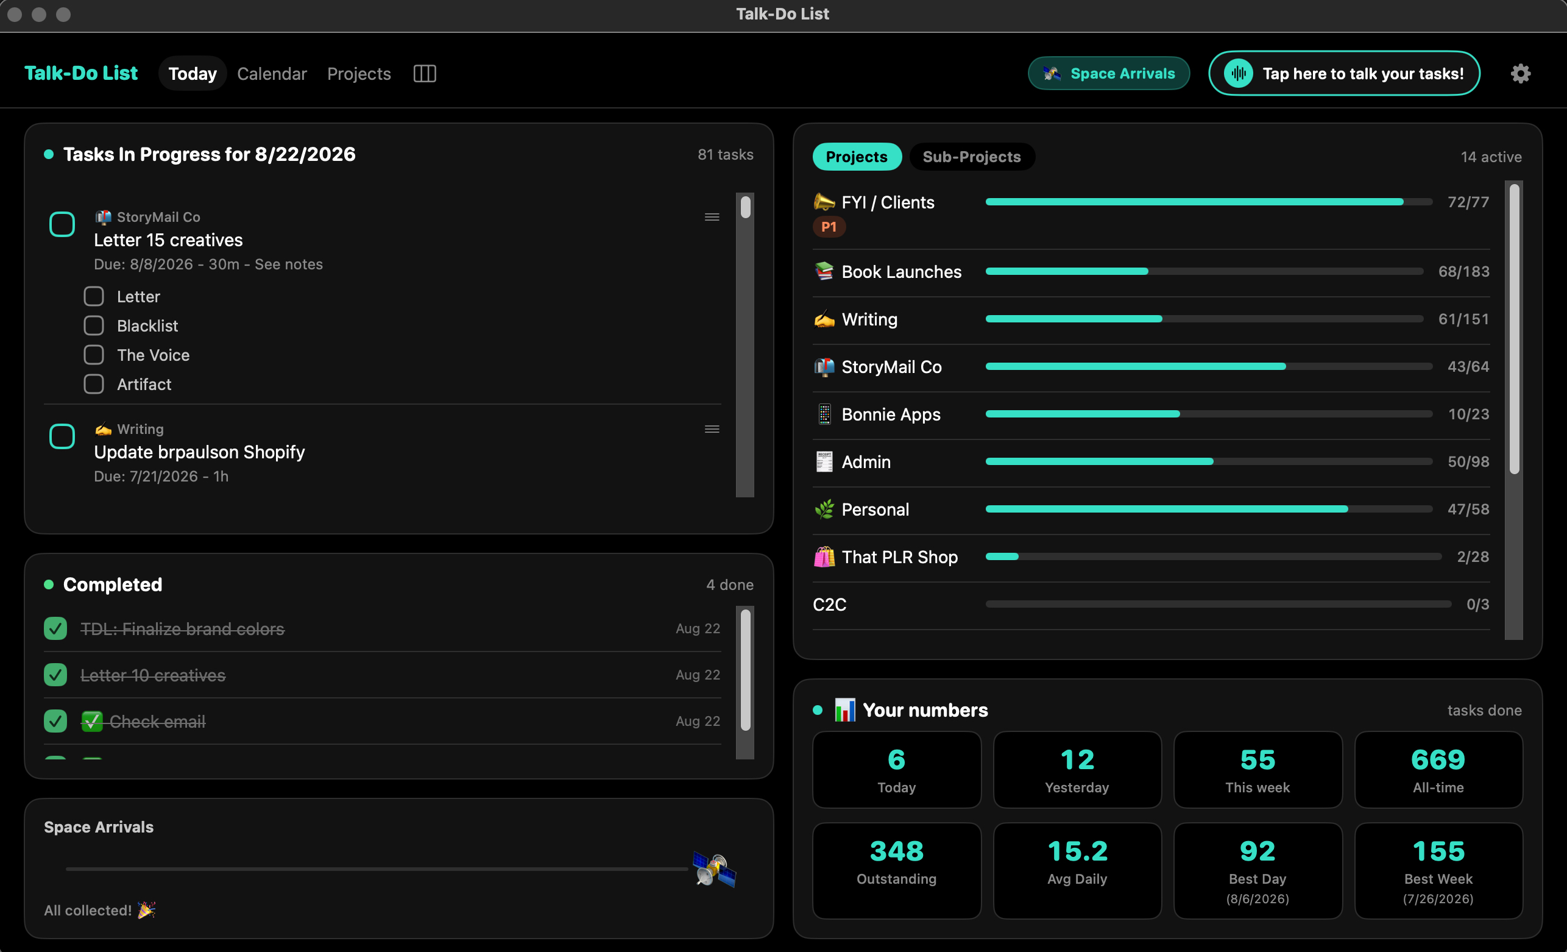Click the 81 tasks count label

pyautogui.click(x=725, y=155)
